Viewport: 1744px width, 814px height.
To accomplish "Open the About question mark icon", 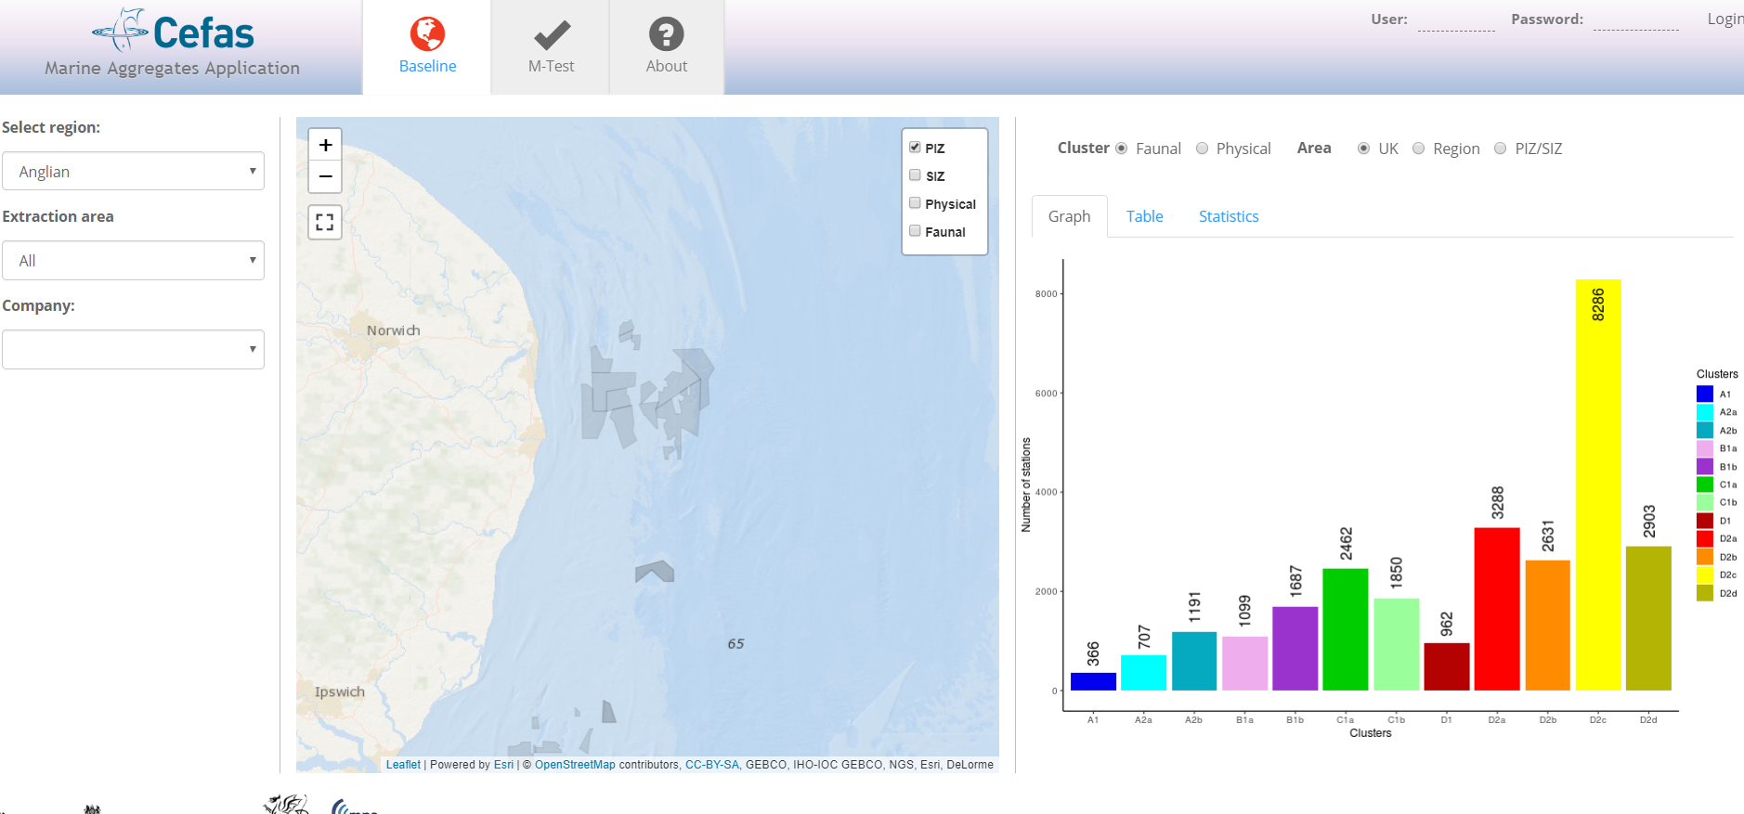I will click(666, 34).
